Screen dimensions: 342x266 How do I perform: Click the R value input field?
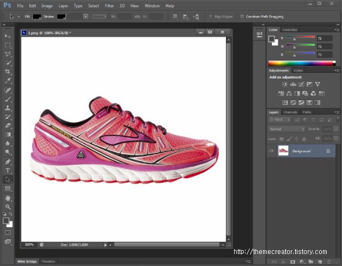[x=325, y=39]
